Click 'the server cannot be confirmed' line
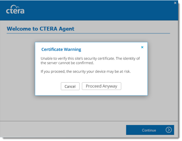 click(67, 63)
